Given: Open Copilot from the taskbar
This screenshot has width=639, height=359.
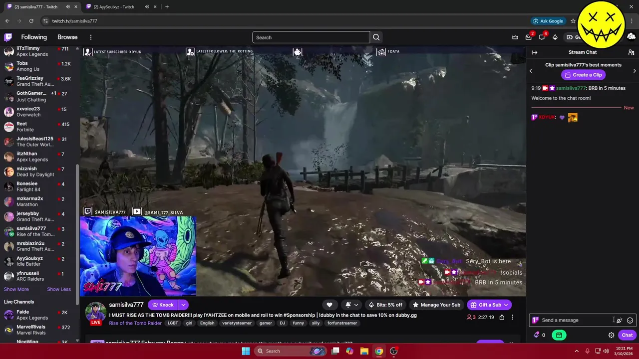Looking at the screenshot, I should coord(349,351).
